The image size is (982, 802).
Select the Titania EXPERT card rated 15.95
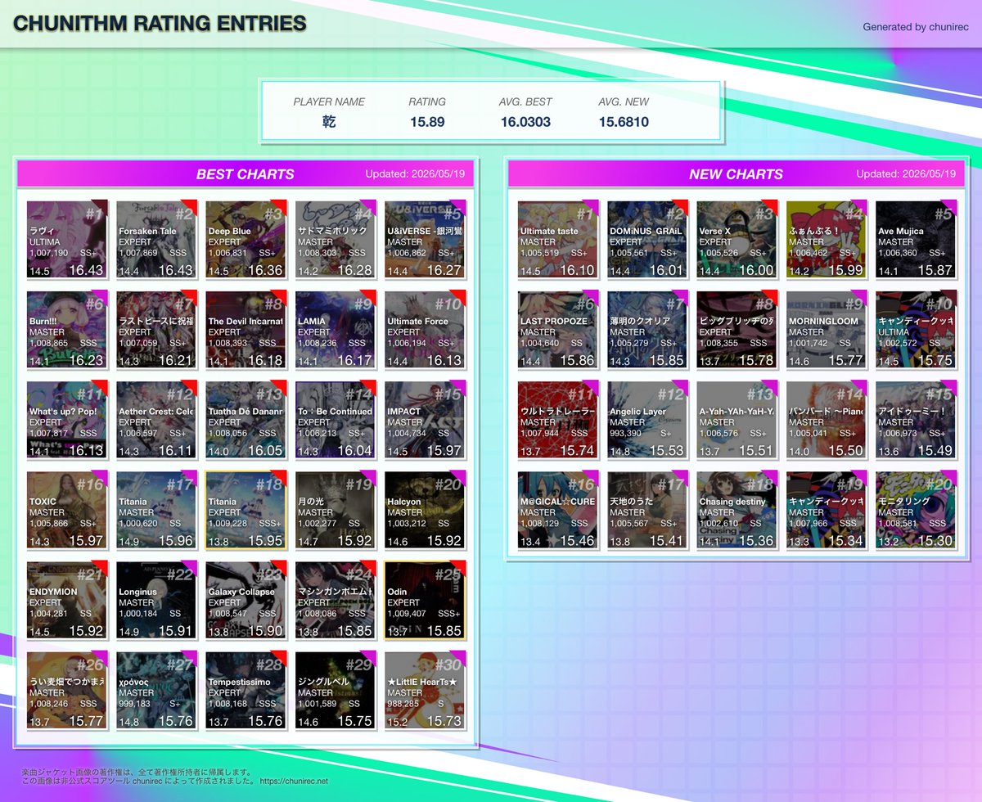[x=246, y=509]
